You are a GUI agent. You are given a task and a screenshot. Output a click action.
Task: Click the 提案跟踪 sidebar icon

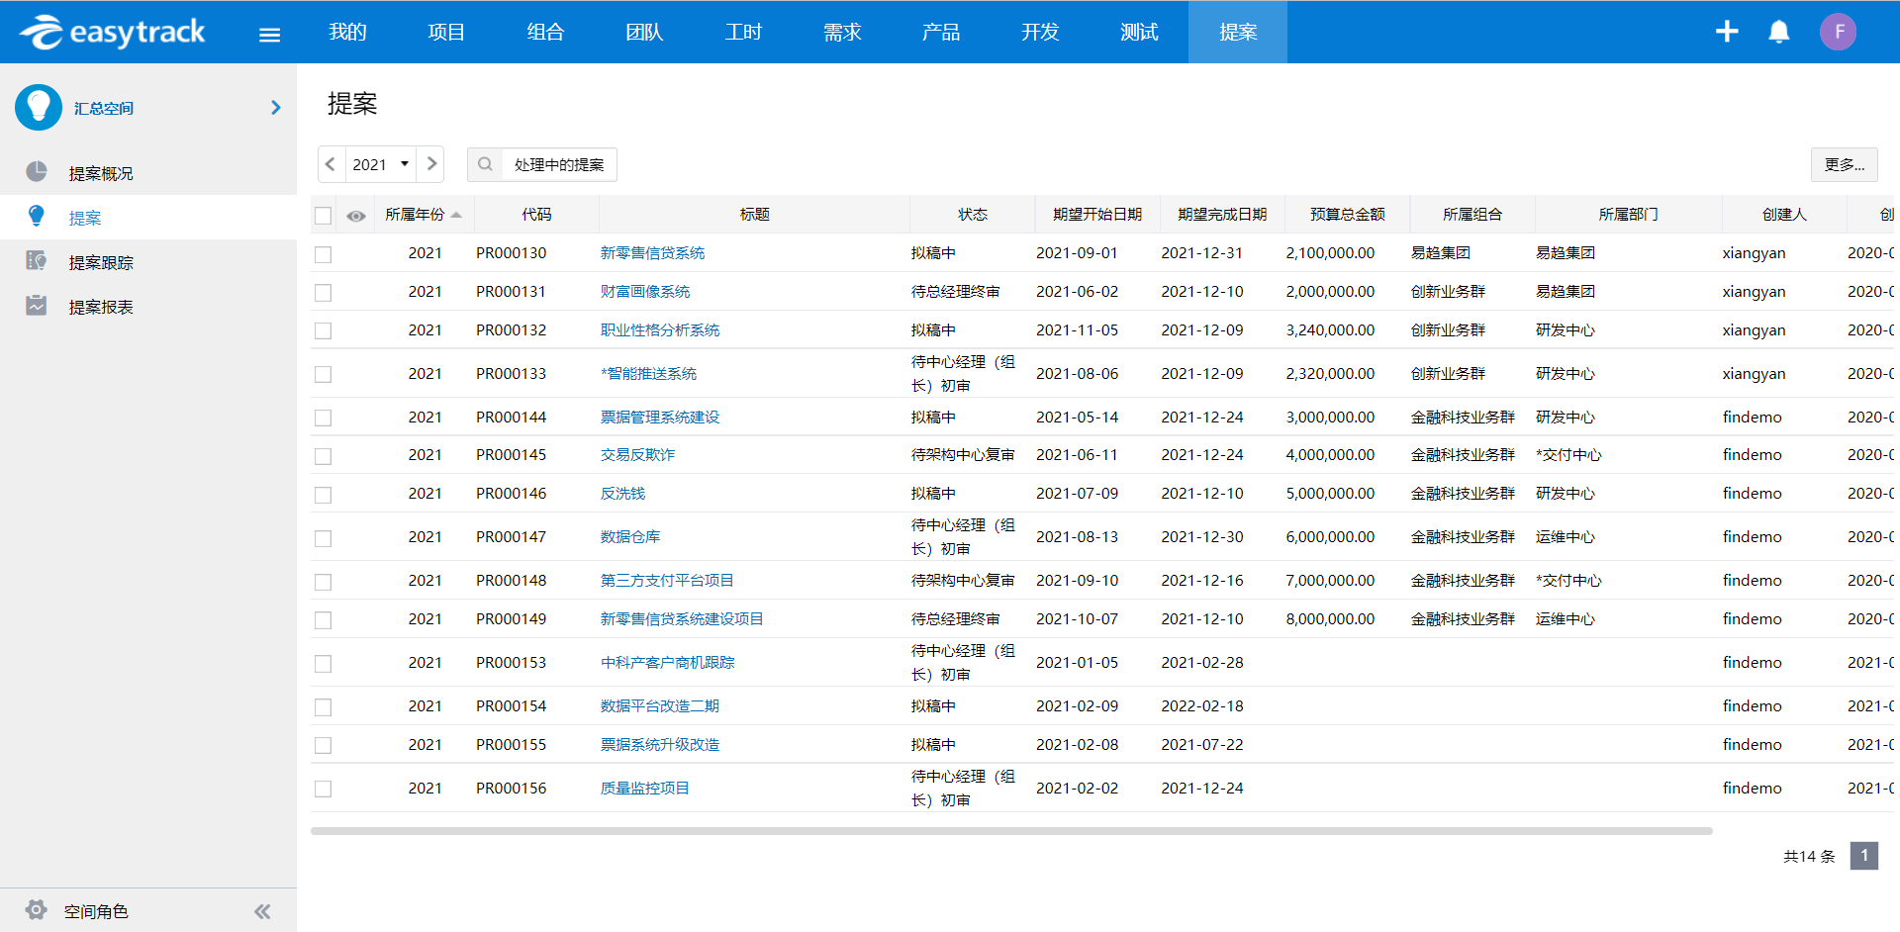pos(37,261)
